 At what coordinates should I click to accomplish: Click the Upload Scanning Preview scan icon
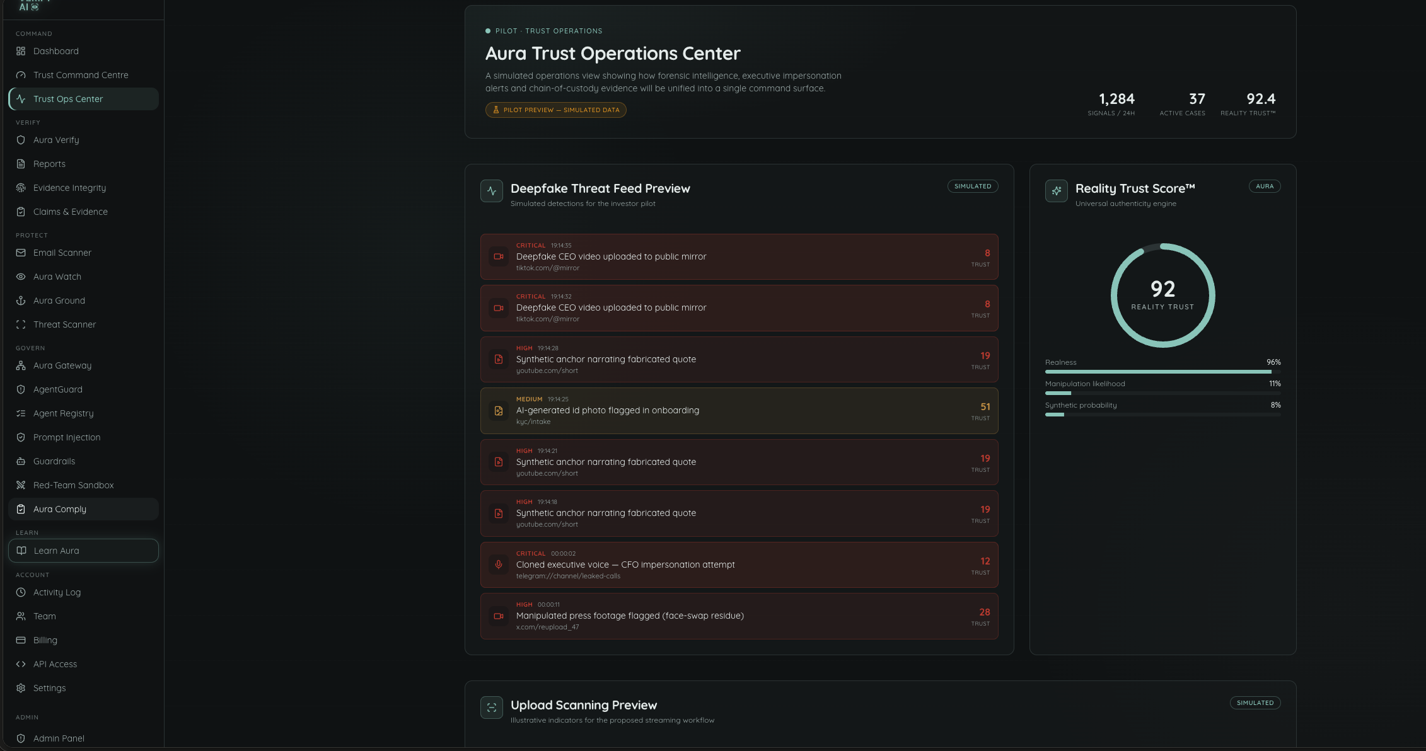click(492, 708)
